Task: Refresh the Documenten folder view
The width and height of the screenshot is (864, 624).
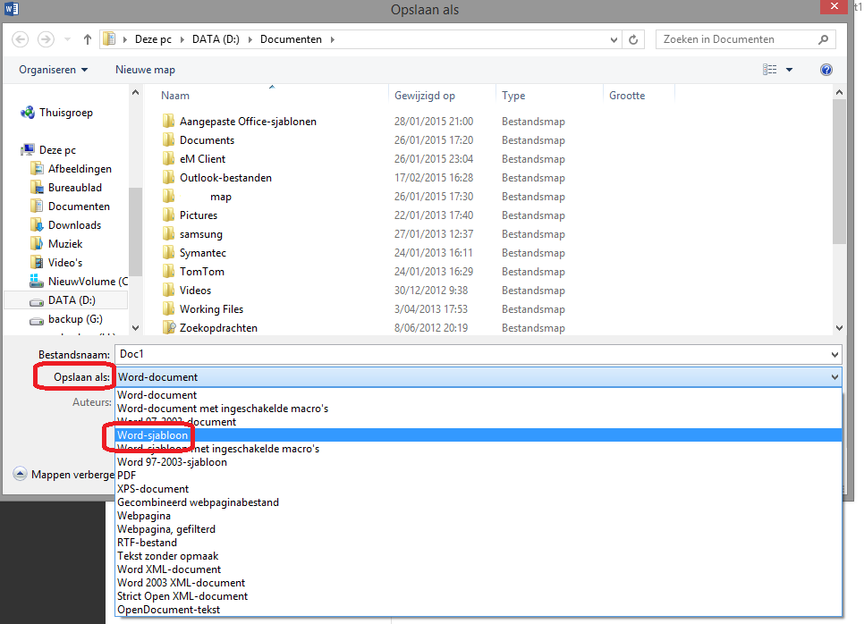Action: pyautogui.click(x=633, y=39)
